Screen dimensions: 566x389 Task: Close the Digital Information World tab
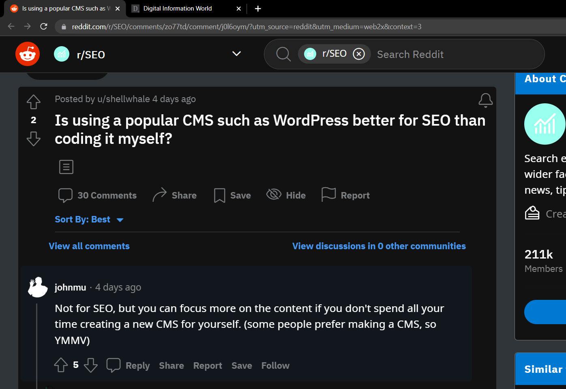pos(239,9)
